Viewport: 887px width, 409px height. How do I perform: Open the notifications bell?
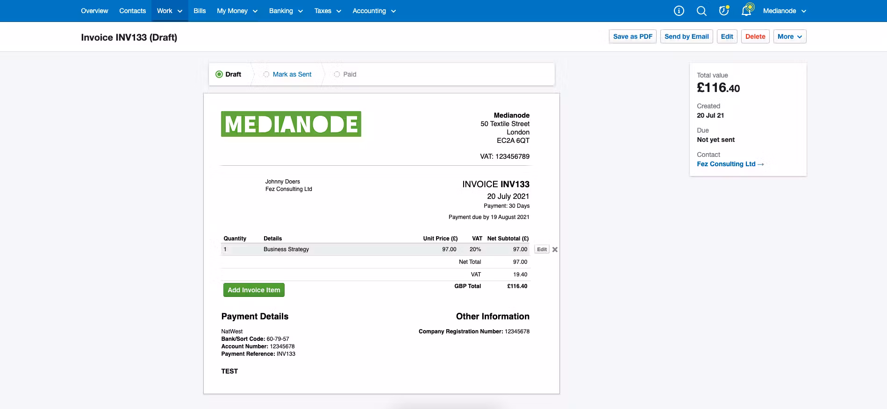tap(746, 11)
